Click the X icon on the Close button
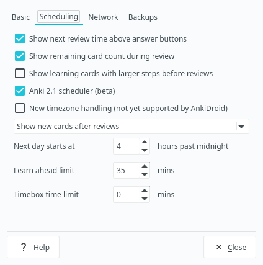The width and height of the screenshot is (263, 265). [219, 247]
